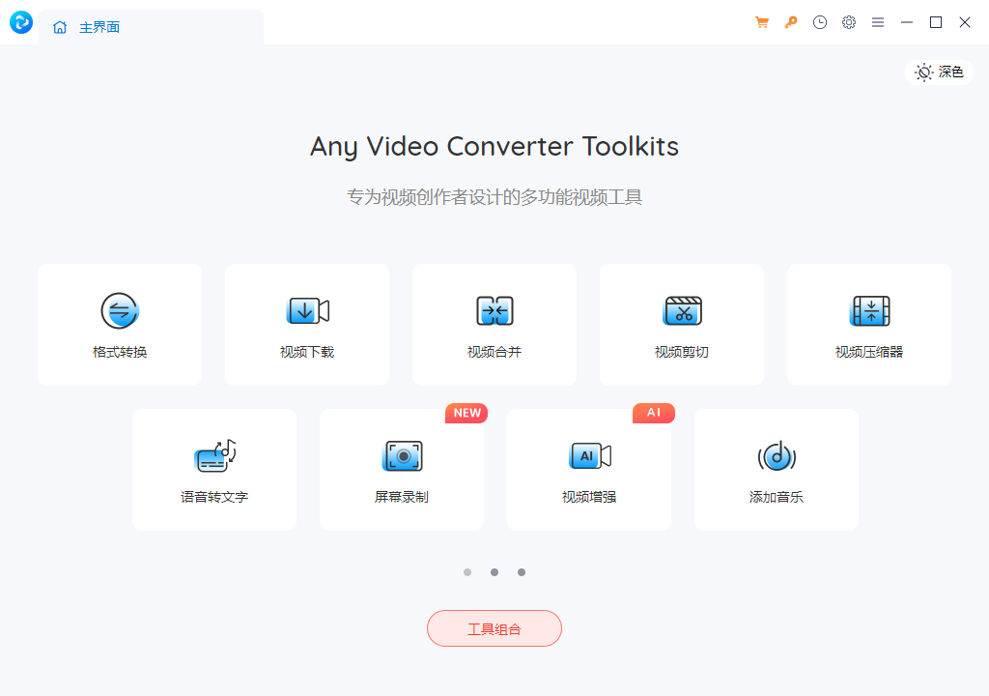This screenshot has width=989, height=696.
Task: Close the application window
Action: point(965,23)
